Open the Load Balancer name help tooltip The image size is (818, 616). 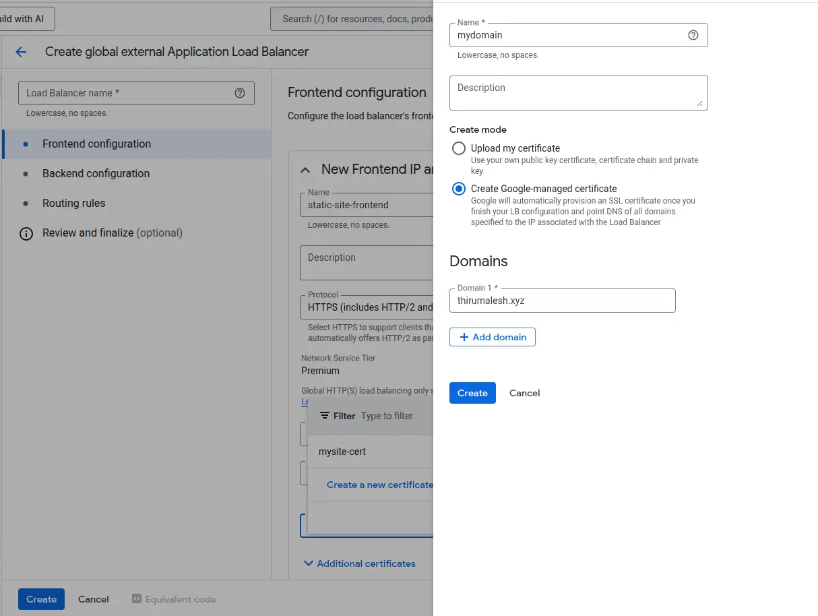point(240,93)
